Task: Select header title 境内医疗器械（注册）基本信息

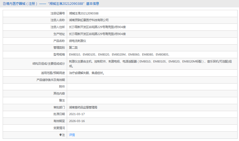Action: [52, 4]
